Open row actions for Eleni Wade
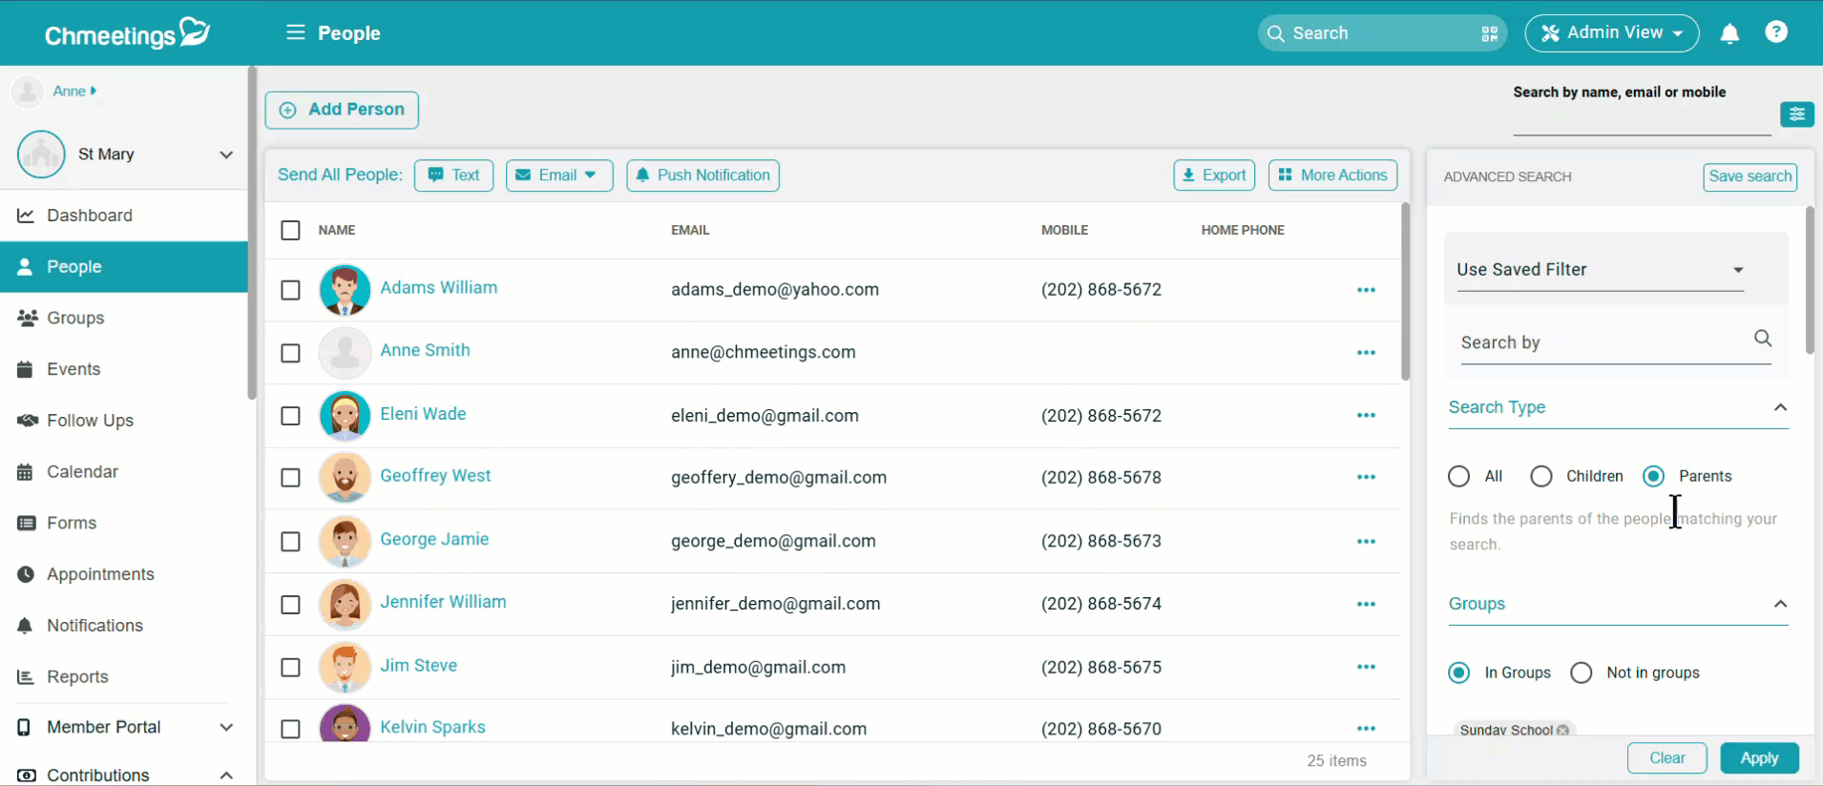The width and height of the screenshot is (1823, 786). [x=1366, y=416]
